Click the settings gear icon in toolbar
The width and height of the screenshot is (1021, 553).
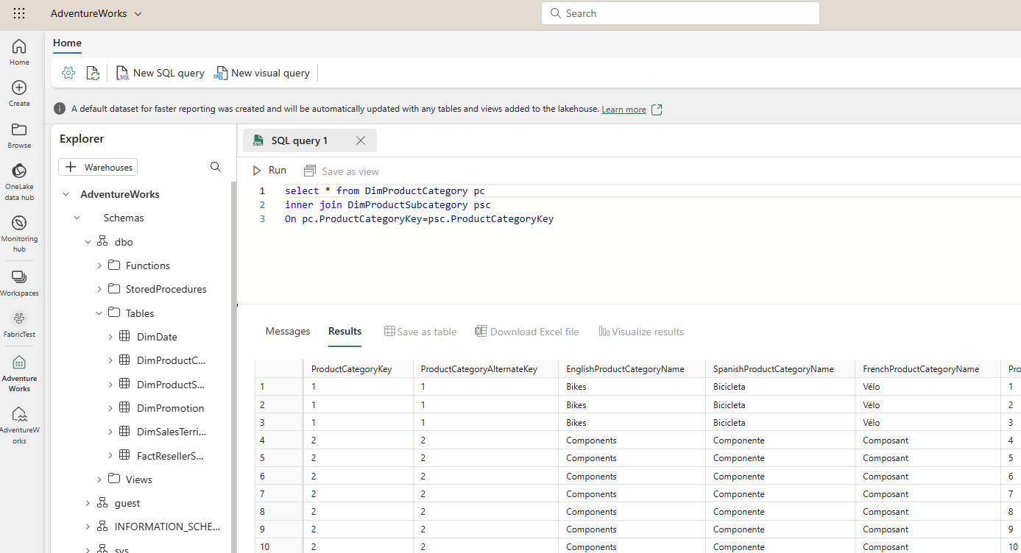[x=68, y=73]
